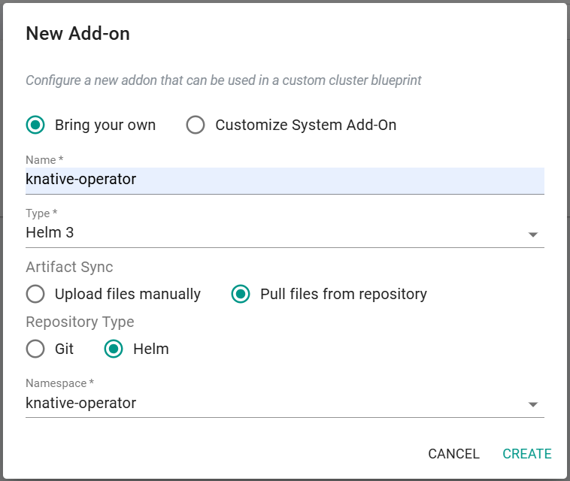Choose Git repository type

coord(35,349)
